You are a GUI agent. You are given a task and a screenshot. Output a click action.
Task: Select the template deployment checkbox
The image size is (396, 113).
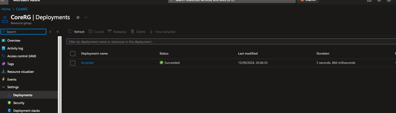click(x=73, y=63)
